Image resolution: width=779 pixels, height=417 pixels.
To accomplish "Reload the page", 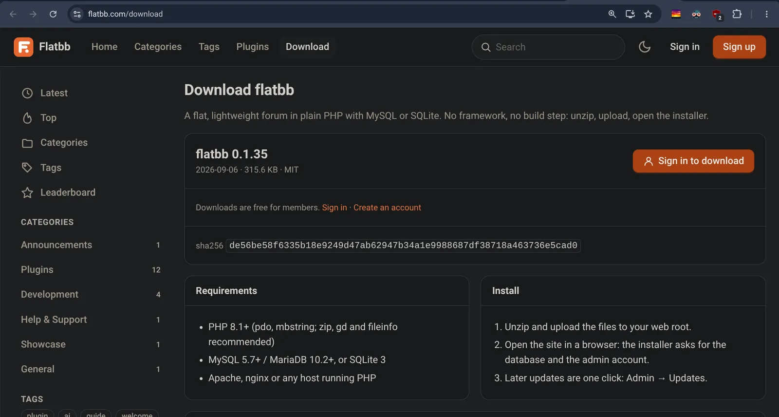I will tap(53, 14).
